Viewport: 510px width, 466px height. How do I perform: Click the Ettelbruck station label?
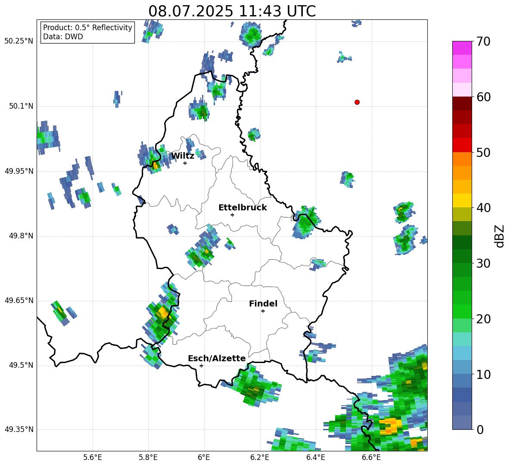tap(243, 208)
